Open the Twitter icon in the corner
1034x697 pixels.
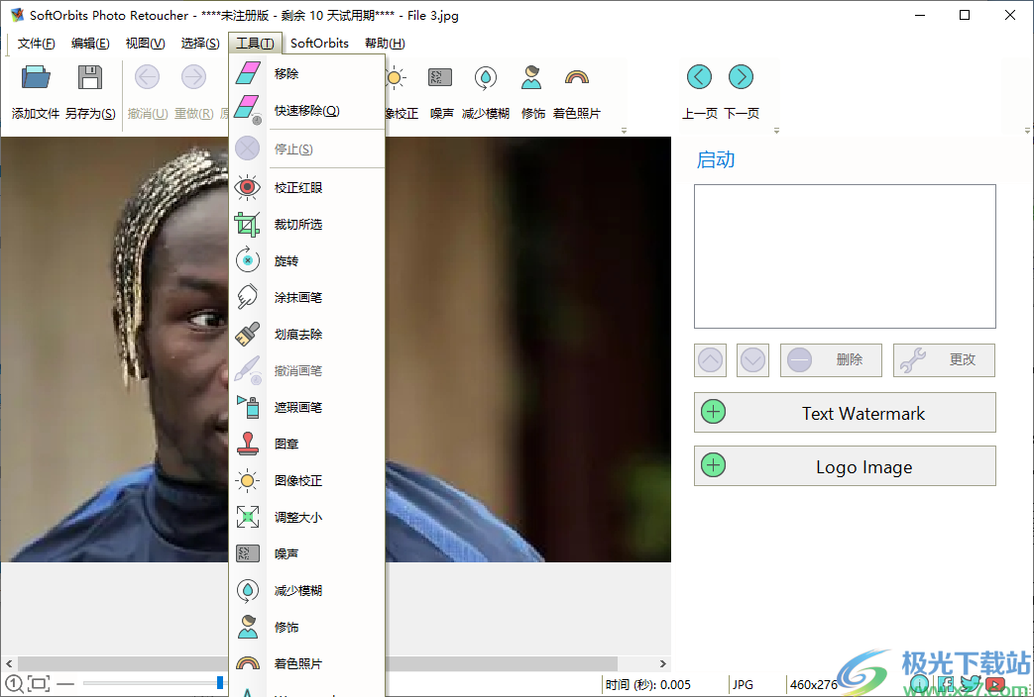[x=973, y=683]
